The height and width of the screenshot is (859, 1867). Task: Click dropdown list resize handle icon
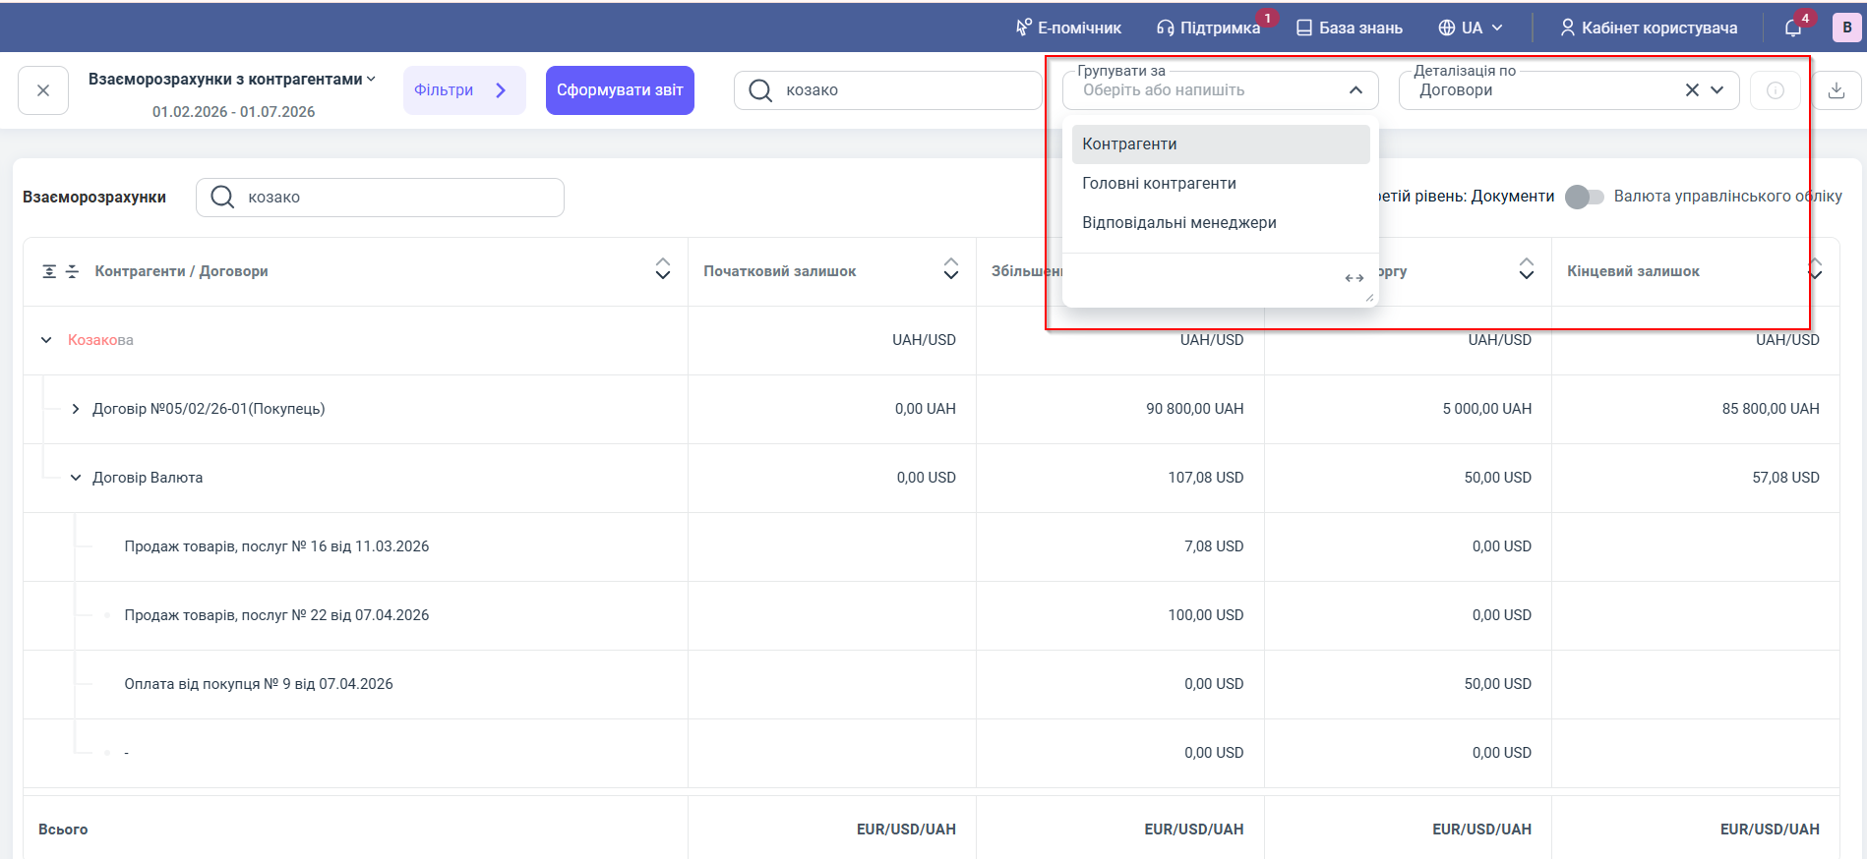1369,297
